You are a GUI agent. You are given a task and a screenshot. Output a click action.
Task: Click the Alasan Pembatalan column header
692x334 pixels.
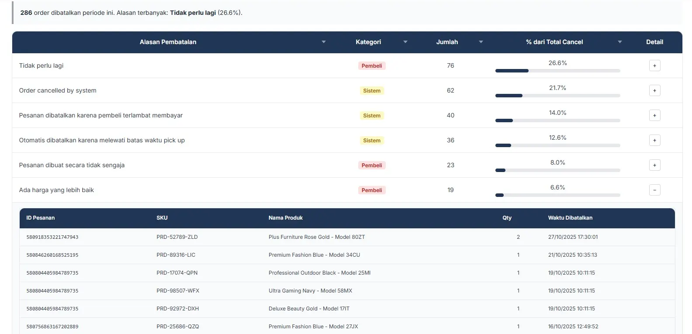[168, 42]
